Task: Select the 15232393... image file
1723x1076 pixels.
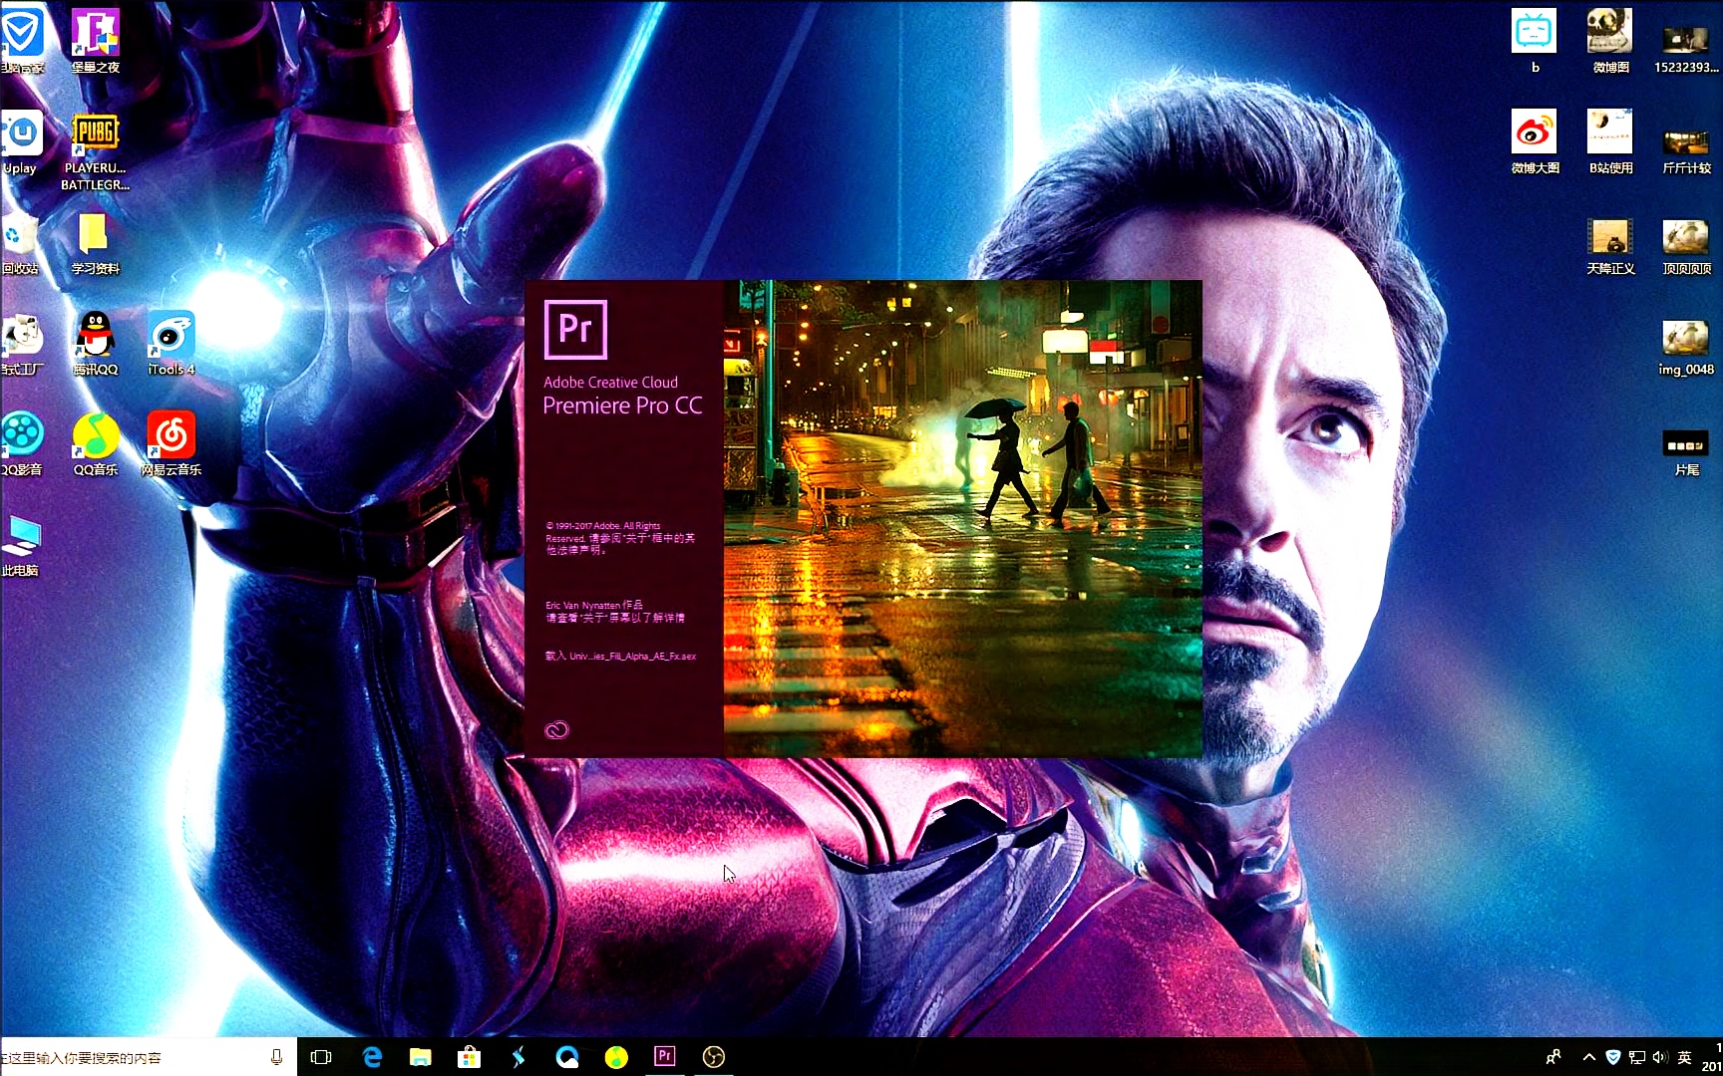Action: tap(1686, 48)
